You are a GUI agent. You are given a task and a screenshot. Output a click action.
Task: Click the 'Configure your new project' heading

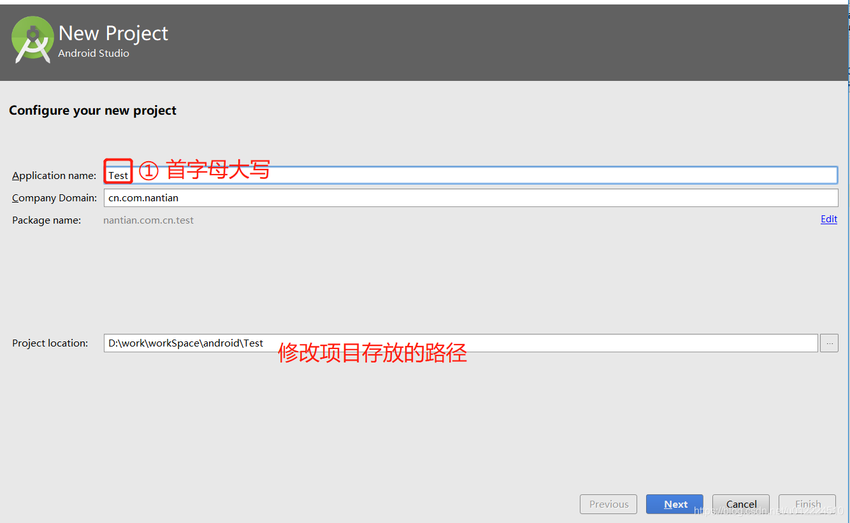[x=92, y=110]
